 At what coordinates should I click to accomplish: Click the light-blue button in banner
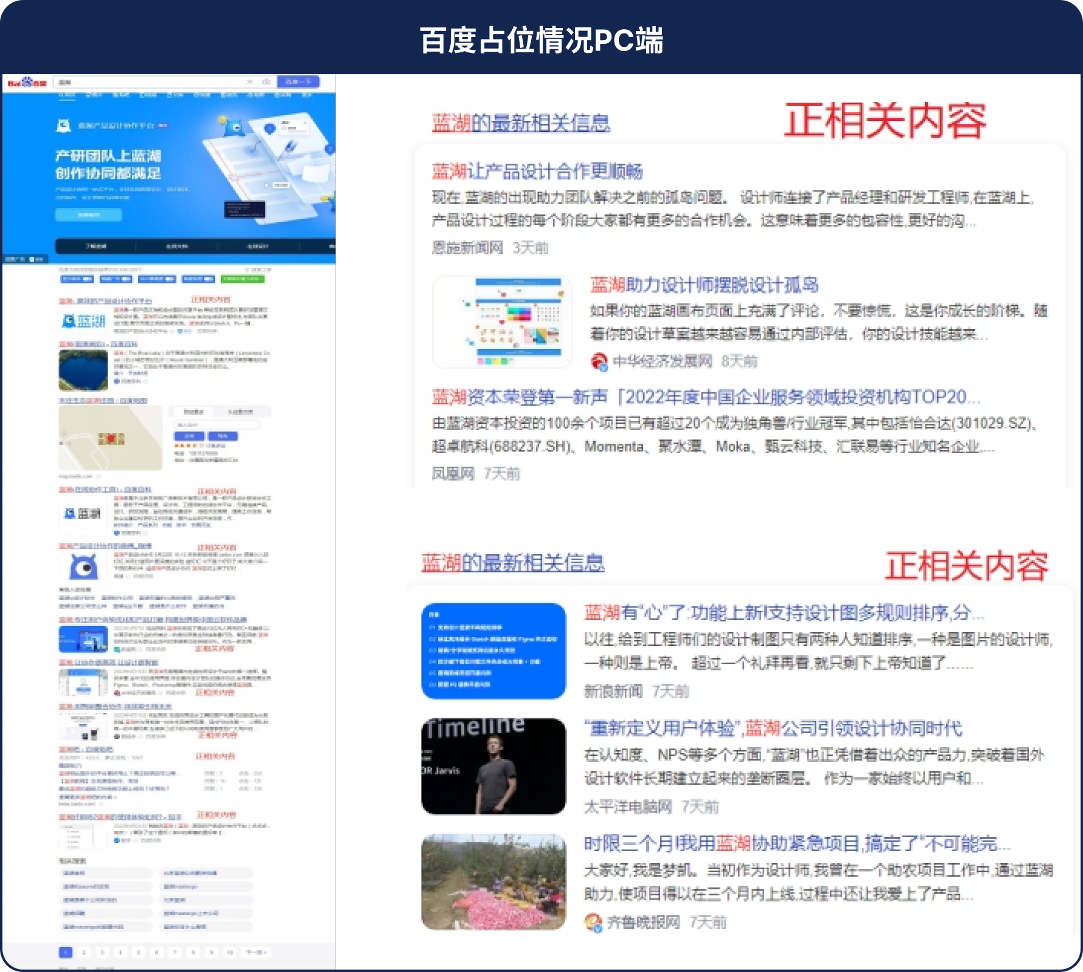pos(89,215)
